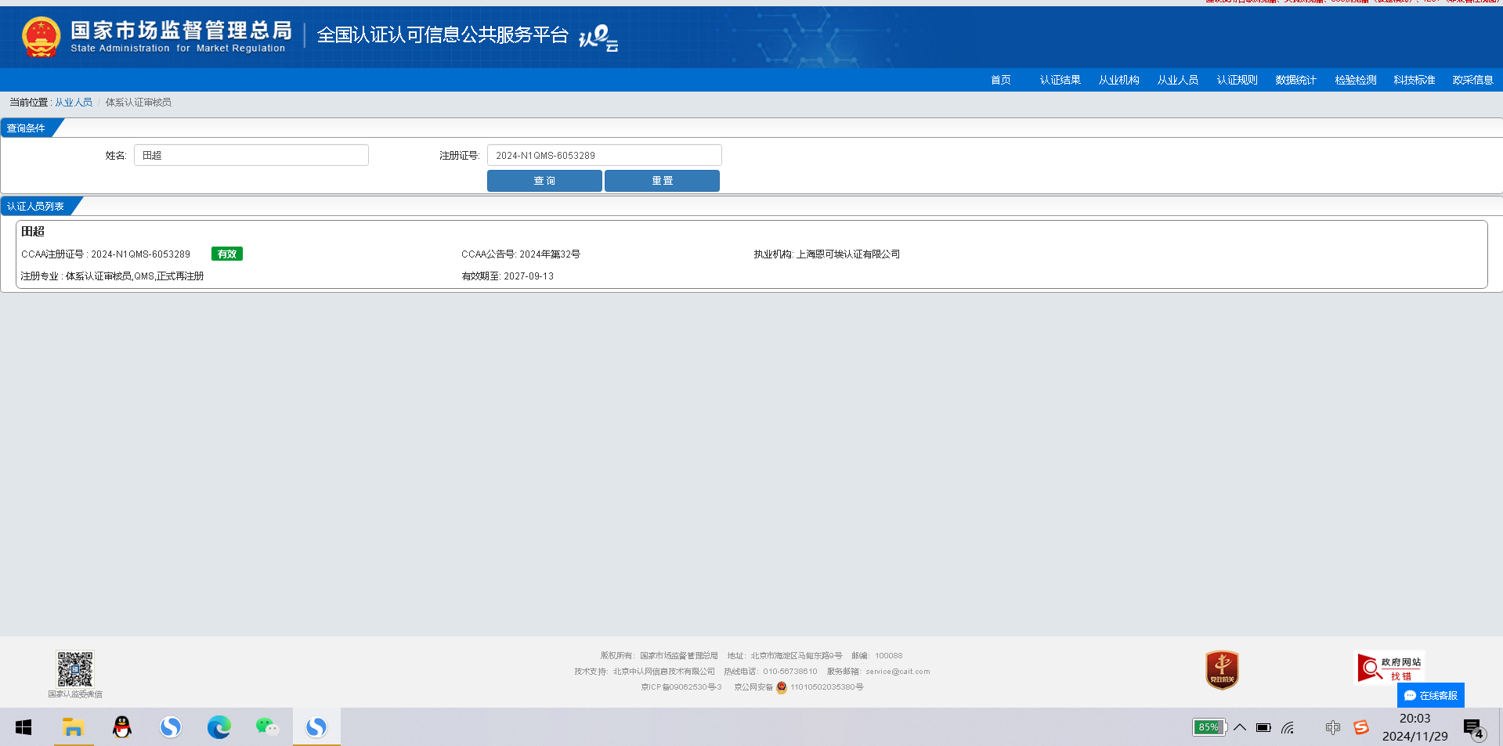Click the 重置 reset button
1503x746 pixels.
coord(662,181)
